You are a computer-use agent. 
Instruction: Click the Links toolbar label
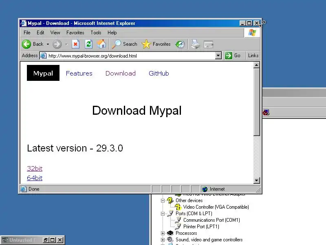pyautogui.click(x=253, y=56)
